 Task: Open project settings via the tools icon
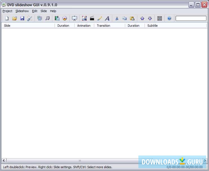[30, 18]
